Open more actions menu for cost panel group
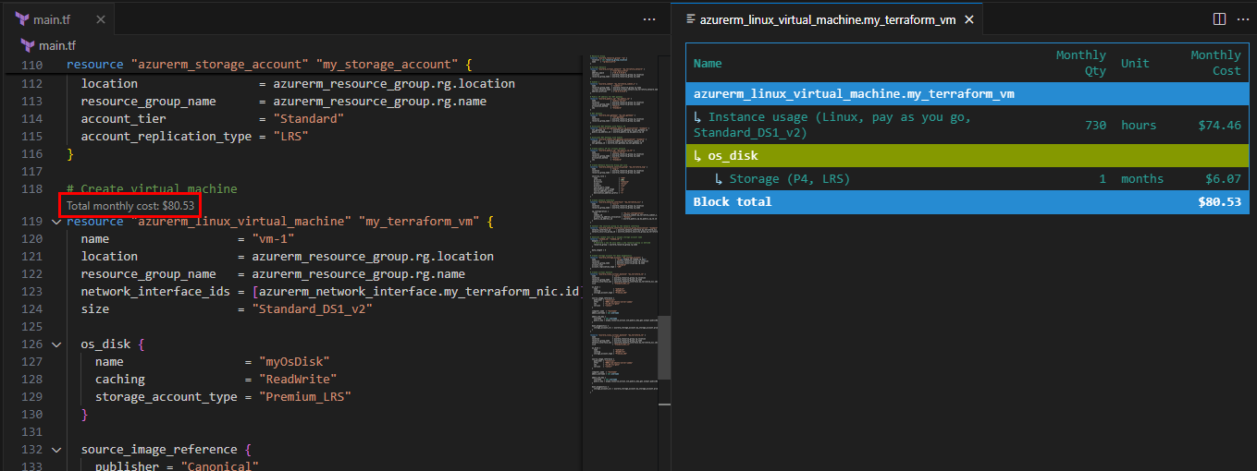This screenshot has height=471, width=1257. coord(1242,19)
